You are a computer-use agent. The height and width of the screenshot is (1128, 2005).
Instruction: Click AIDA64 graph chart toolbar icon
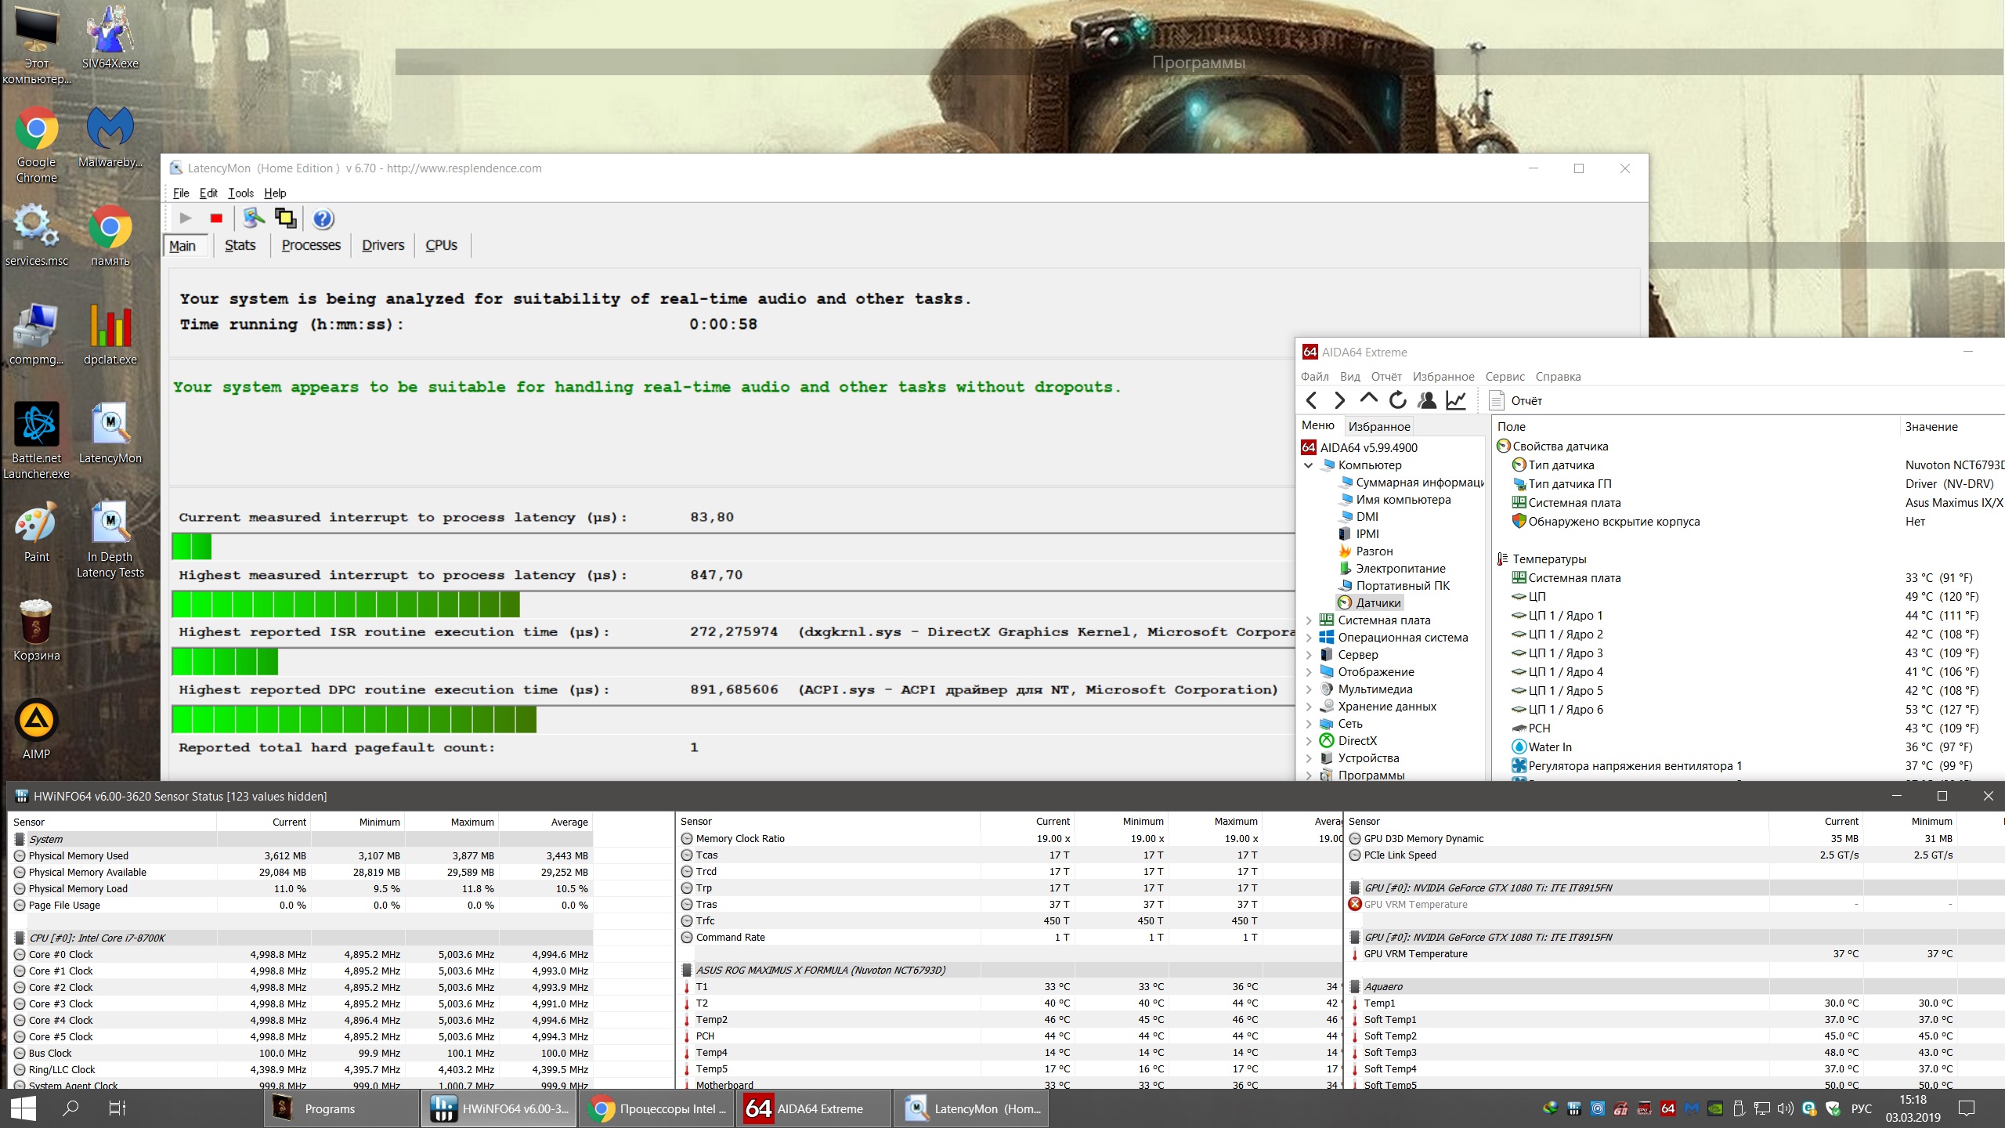1456,400
